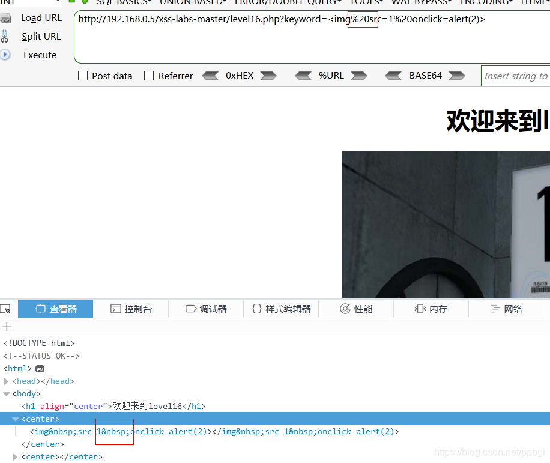Switch to the 网络 network tab
Viewport: 550px width, 463px height.
[x=506, y=309]
